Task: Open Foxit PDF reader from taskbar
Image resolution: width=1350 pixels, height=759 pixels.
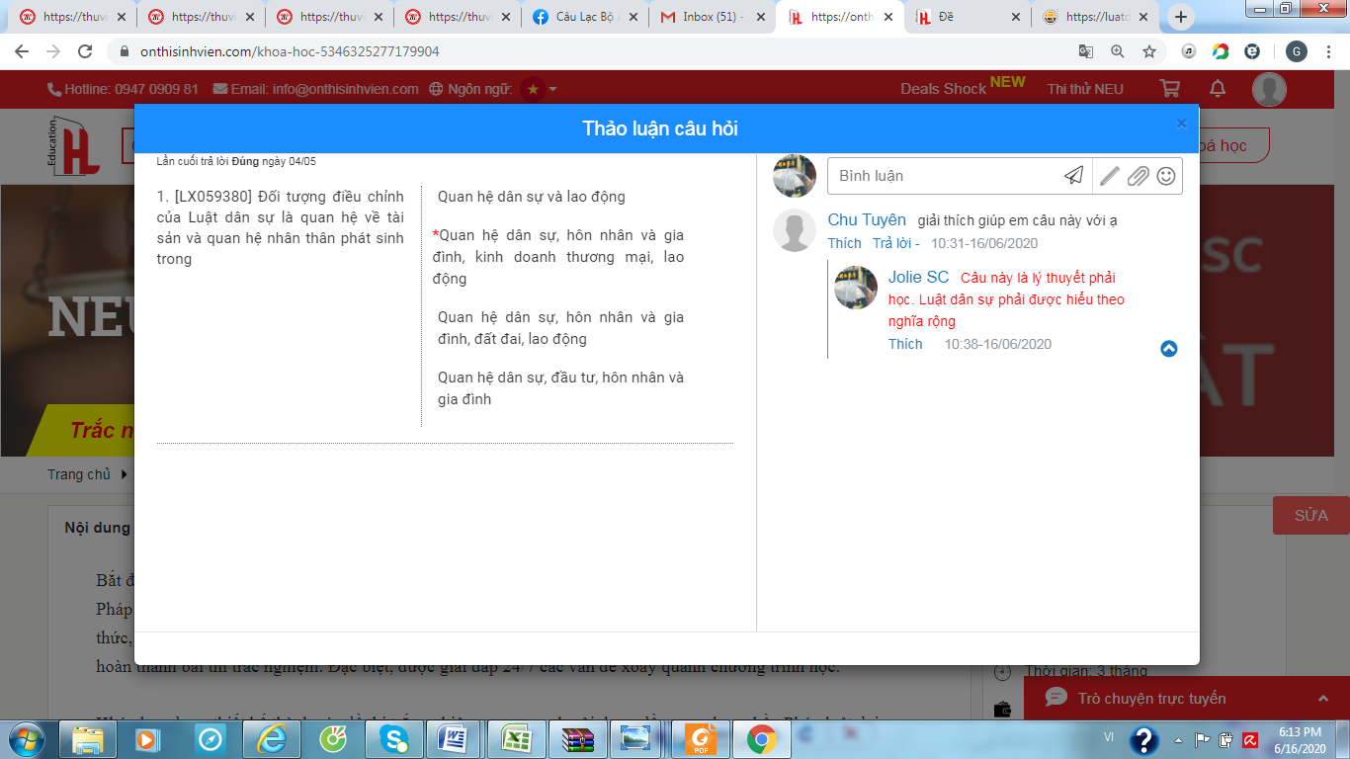Action: click(700, 739)
